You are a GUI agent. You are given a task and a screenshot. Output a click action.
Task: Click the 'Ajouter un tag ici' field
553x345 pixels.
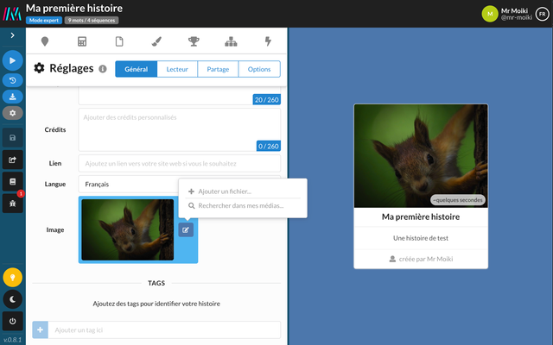point(164,329)
